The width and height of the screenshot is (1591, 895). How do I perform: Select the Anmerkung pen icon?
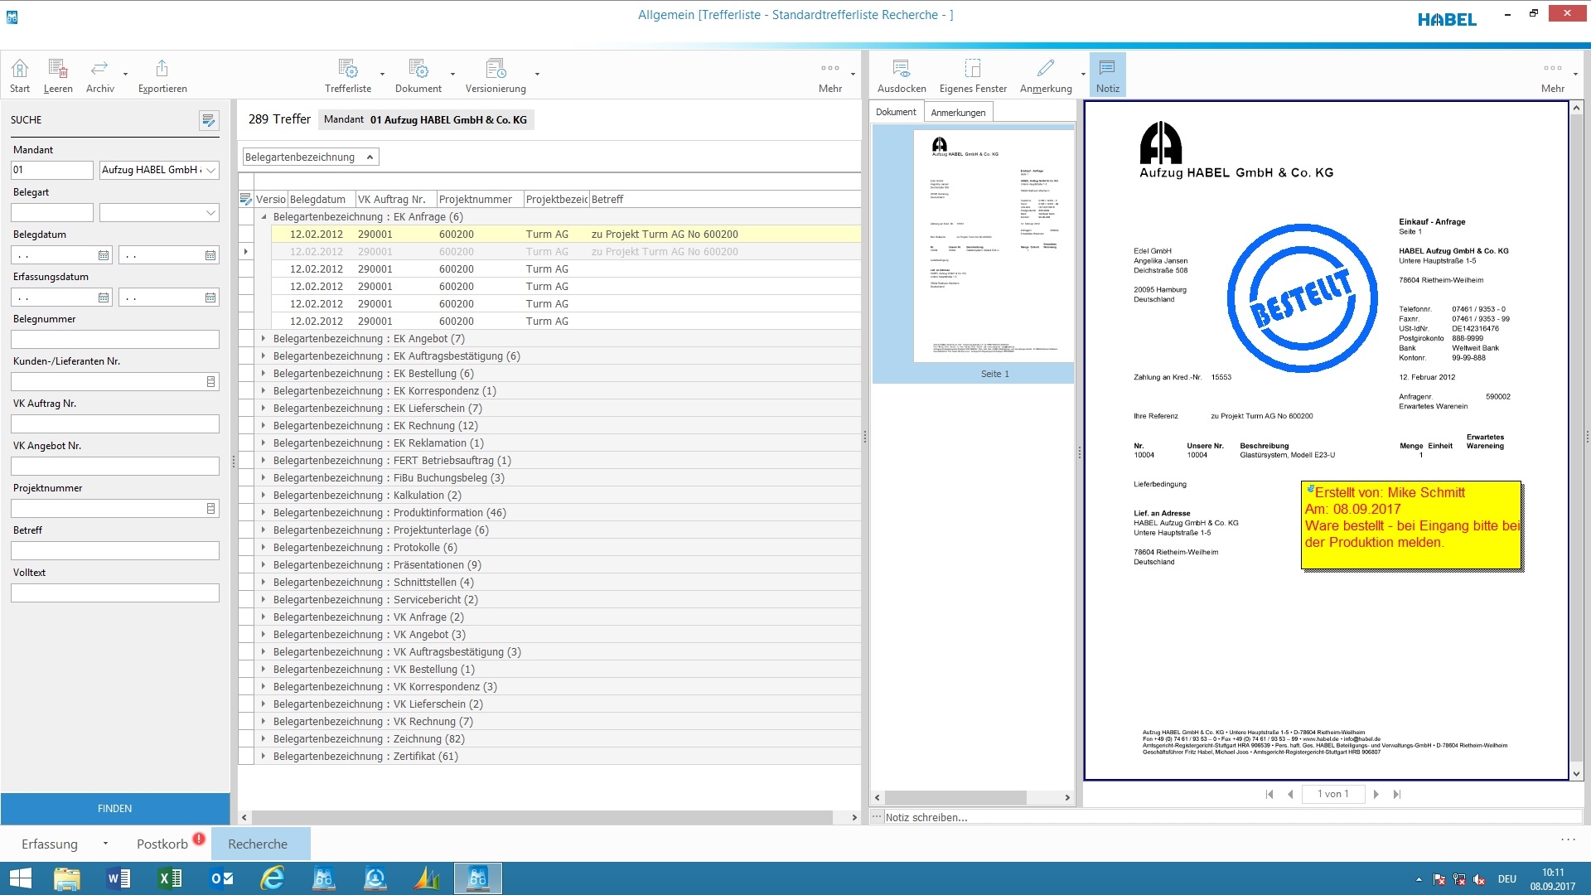coord(1046,69)
